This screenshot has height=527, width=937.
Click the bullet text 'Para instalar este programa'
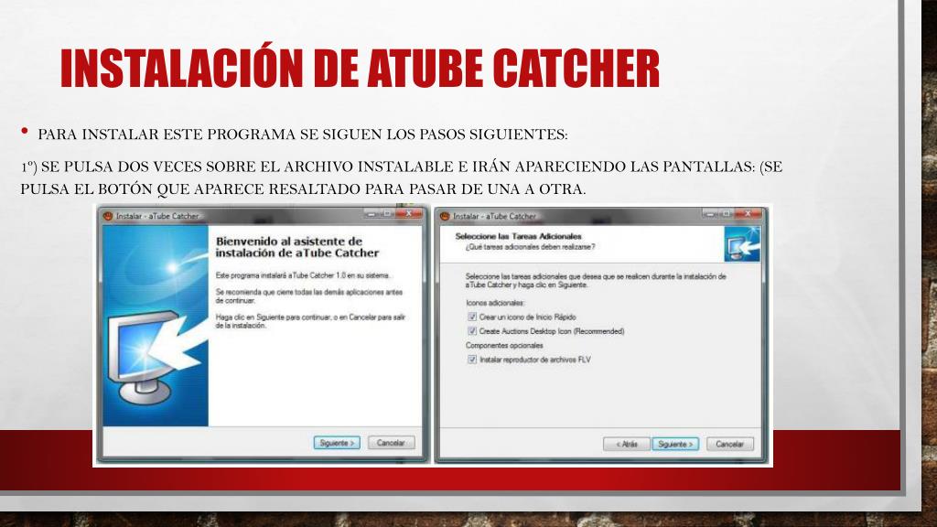point(302,134)
